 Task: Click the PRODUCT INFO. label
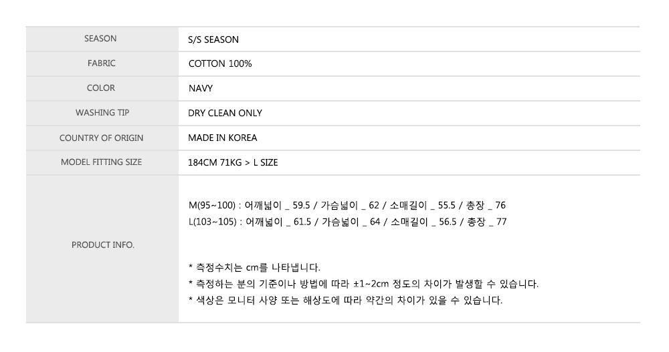pyautogui.click(x=102, y=245)
